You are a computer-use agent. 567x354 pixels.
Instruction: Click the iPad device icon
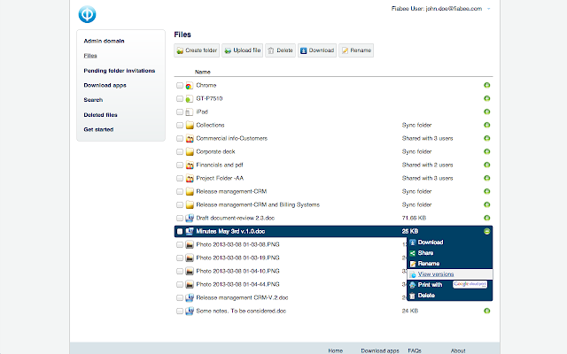189,112
